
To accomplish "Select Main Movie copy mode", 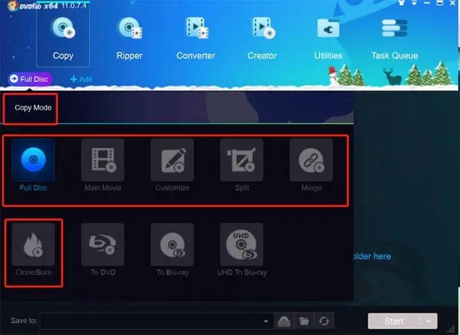I will 103,165.
